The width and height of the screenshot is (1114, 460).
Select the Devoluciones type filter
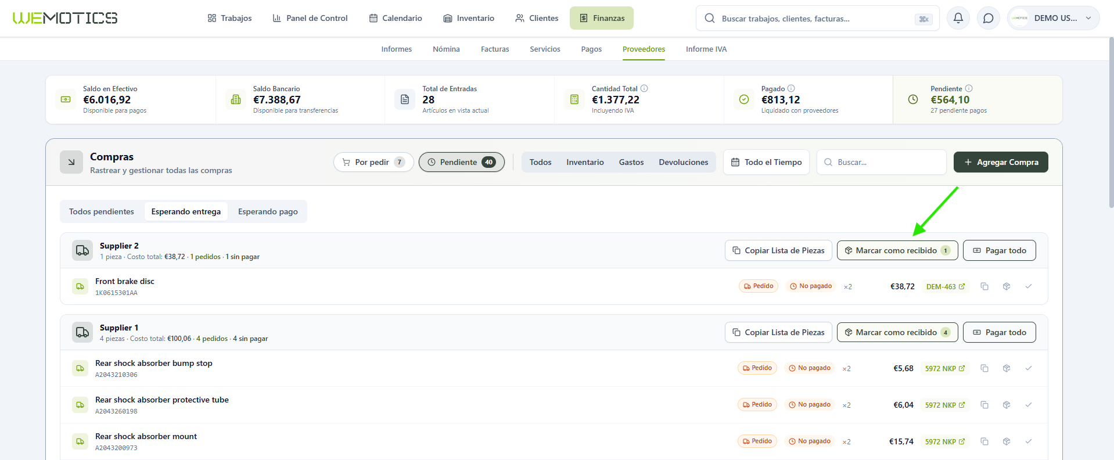point(684,162)
